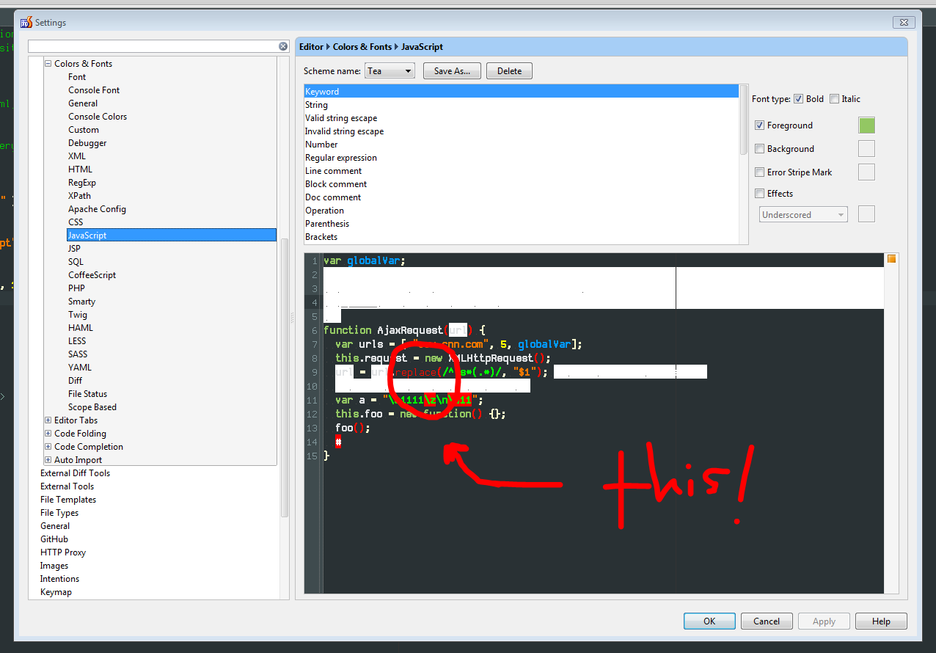Select CoffeeScript in the tree
The image size is (936, 653).
[x=92, y=275]
